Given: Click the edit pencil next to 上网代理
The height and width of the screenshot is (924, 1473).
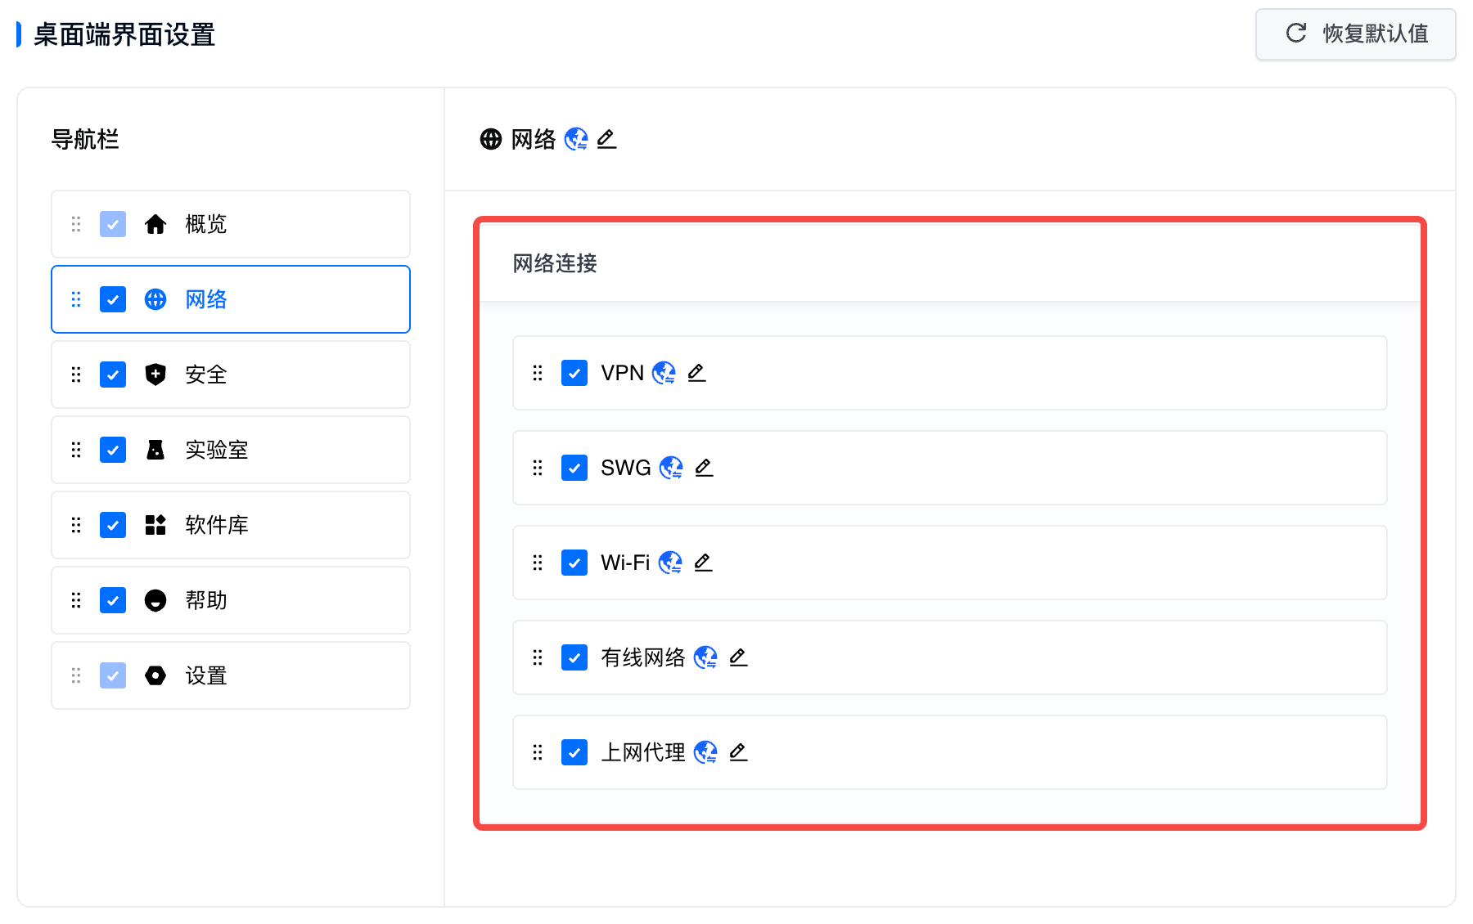Looking at the screenshot, I should click(738, 752).
